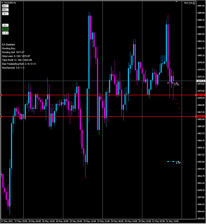Increase the value with the stepper up arrow
Viewport: 206px width, 224px height.
[x=8, y=33]
